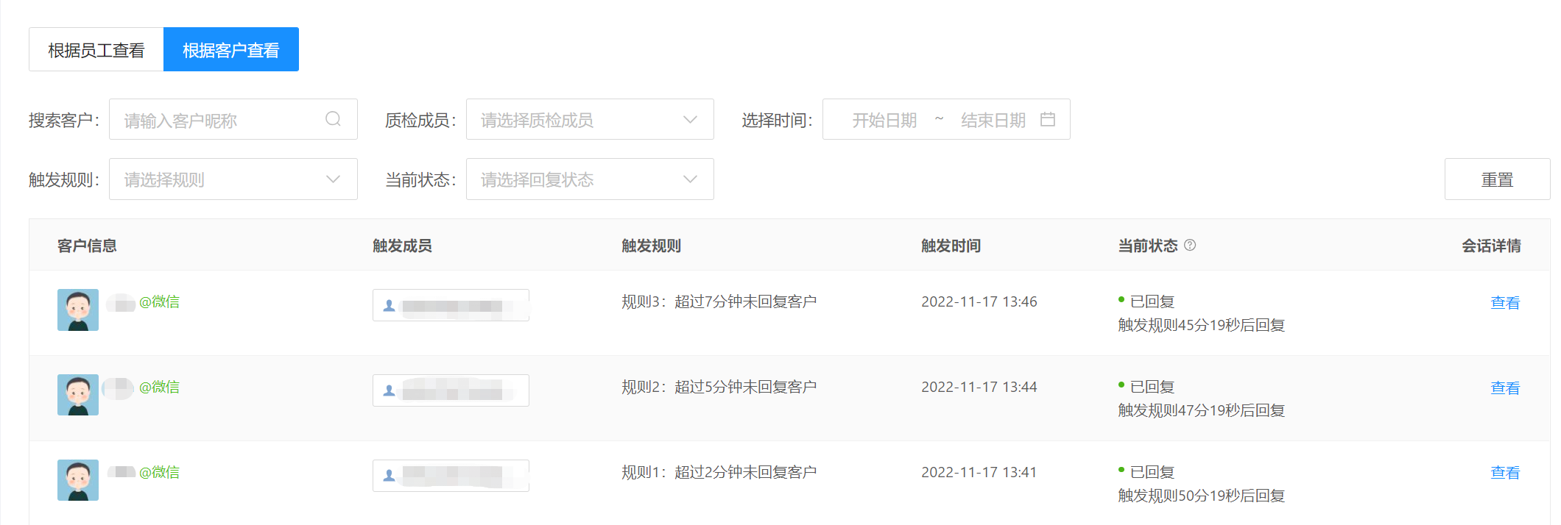
Task: Open the 请选择规则 dropdown
Action: point(233,179)
